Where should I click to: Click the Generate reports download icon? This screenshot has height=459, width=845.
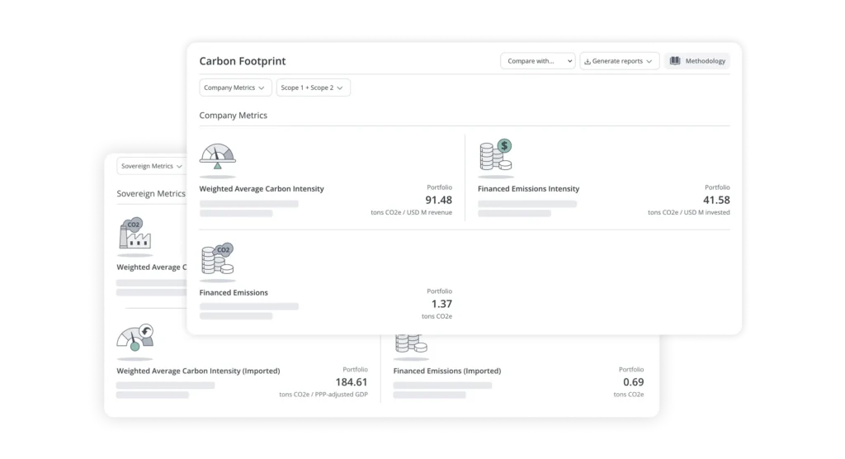click(x=588, y=61)
